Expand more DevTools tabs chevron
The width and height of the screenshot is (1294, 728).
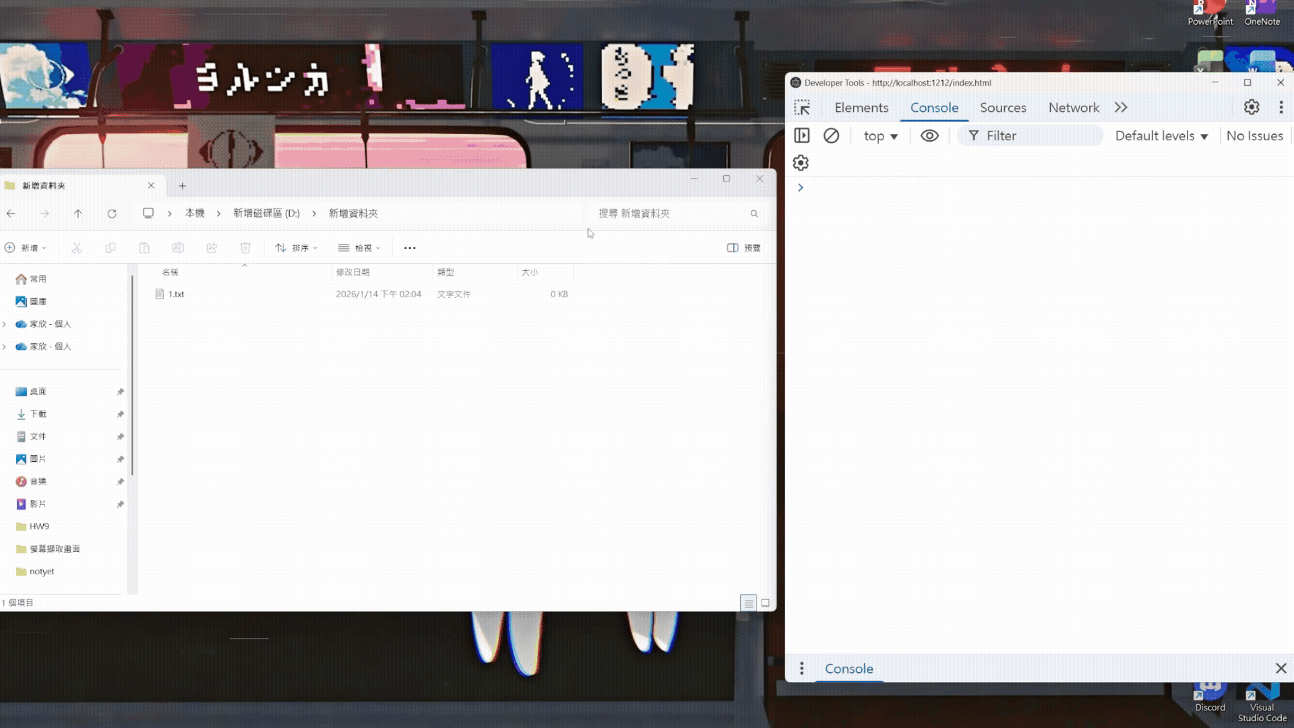1121,108
